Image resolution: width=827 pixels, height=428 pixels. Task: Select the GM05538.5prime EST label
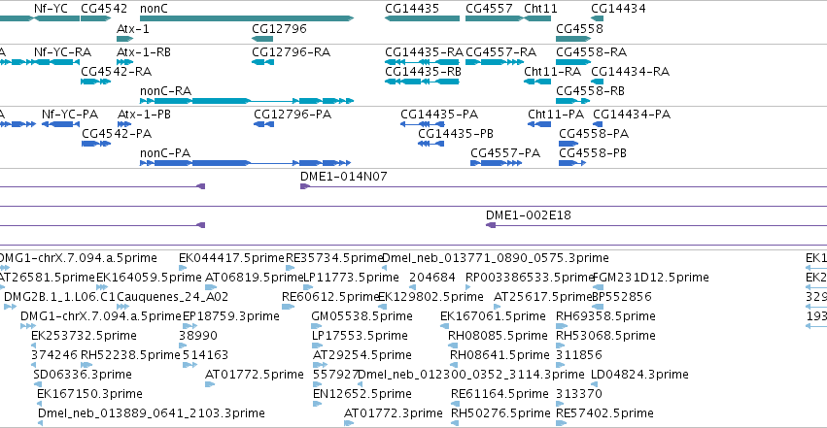coord(362,316)
